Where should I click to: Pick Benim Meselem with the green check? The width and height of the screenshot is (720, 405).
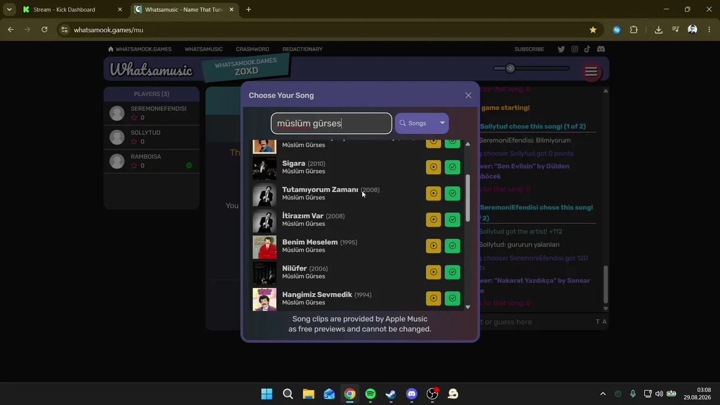click(452, 246)
